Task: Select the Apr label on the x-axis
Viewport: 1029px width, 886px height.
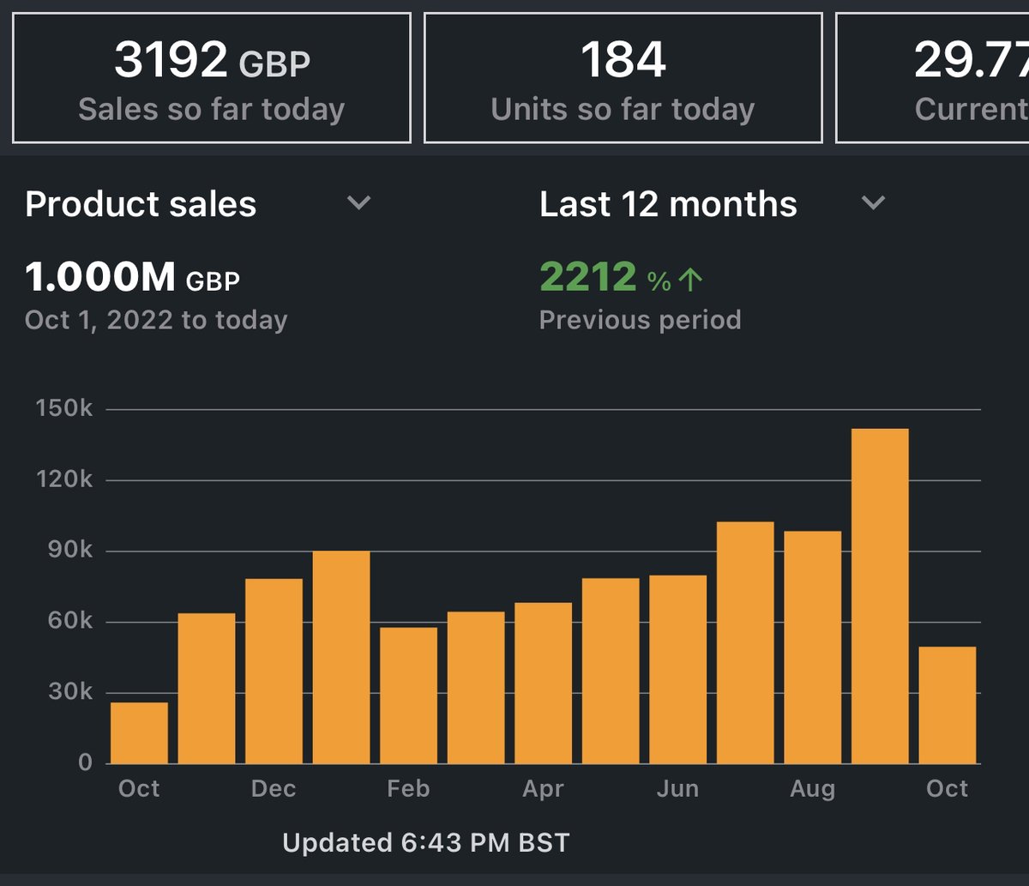Action: click(x=544, y=787)
